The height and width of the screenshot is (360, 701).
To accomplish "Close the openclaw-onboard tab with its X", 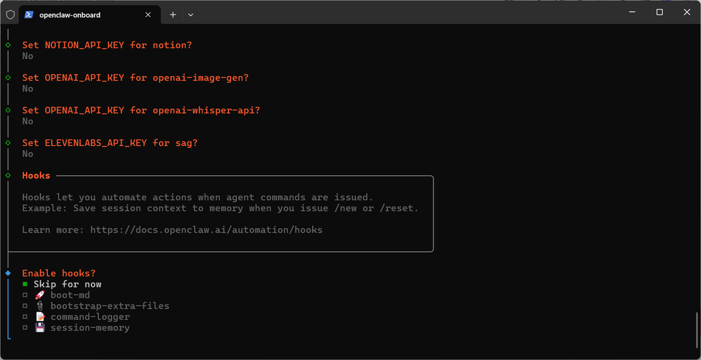I will point(148,14).
